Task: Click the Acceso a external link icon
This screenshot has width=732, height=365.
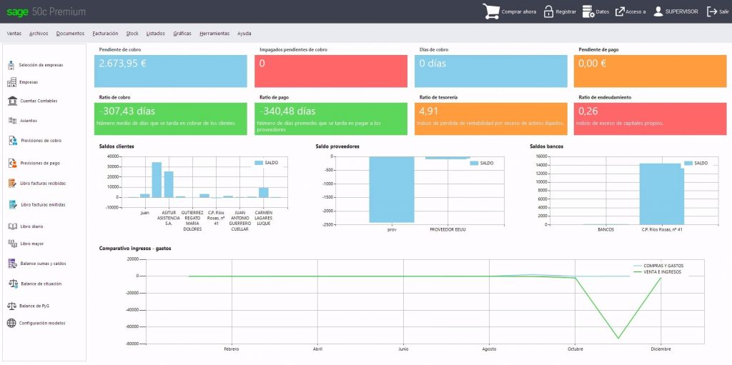Action: pos(620,11)
